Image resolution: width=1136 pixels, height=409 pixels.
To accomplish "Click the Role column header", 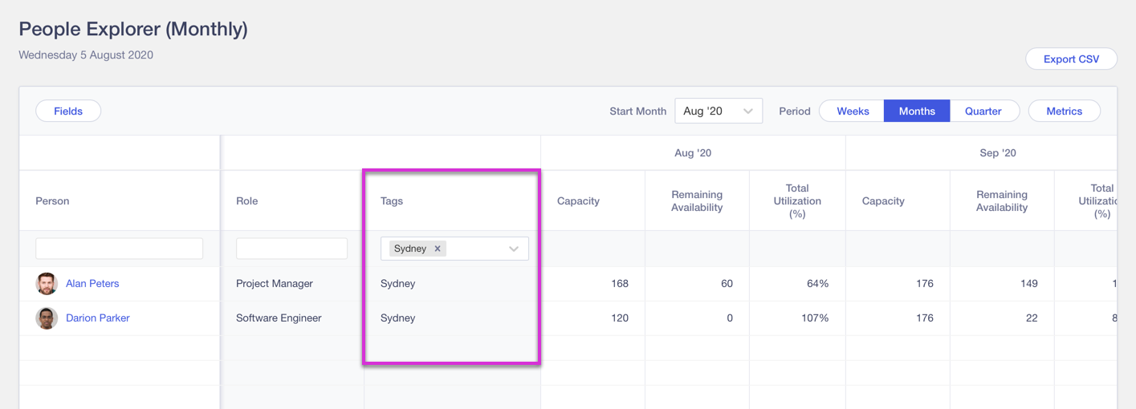I will click(x=246, y=201).
